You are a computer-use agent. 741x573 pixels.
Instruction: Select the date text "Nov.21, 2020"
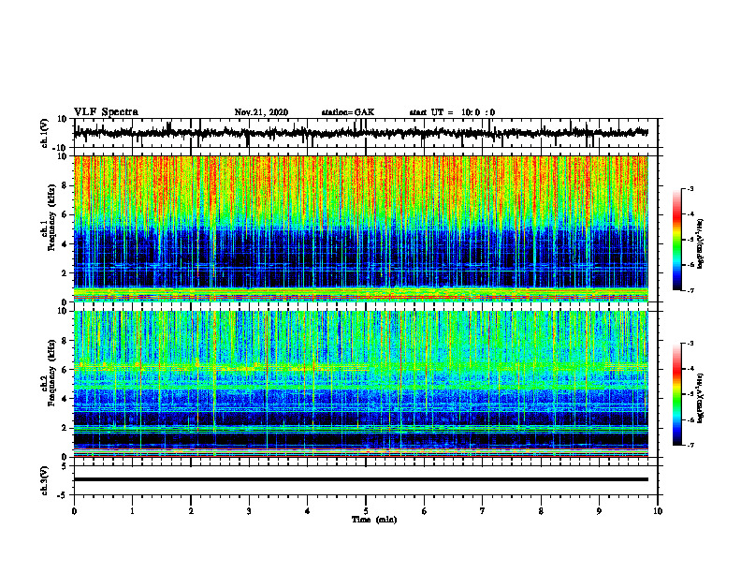[x=261, y=112]
